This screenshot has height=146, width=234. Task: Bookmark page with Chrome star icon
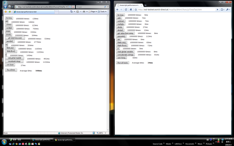tap(136, 9)
